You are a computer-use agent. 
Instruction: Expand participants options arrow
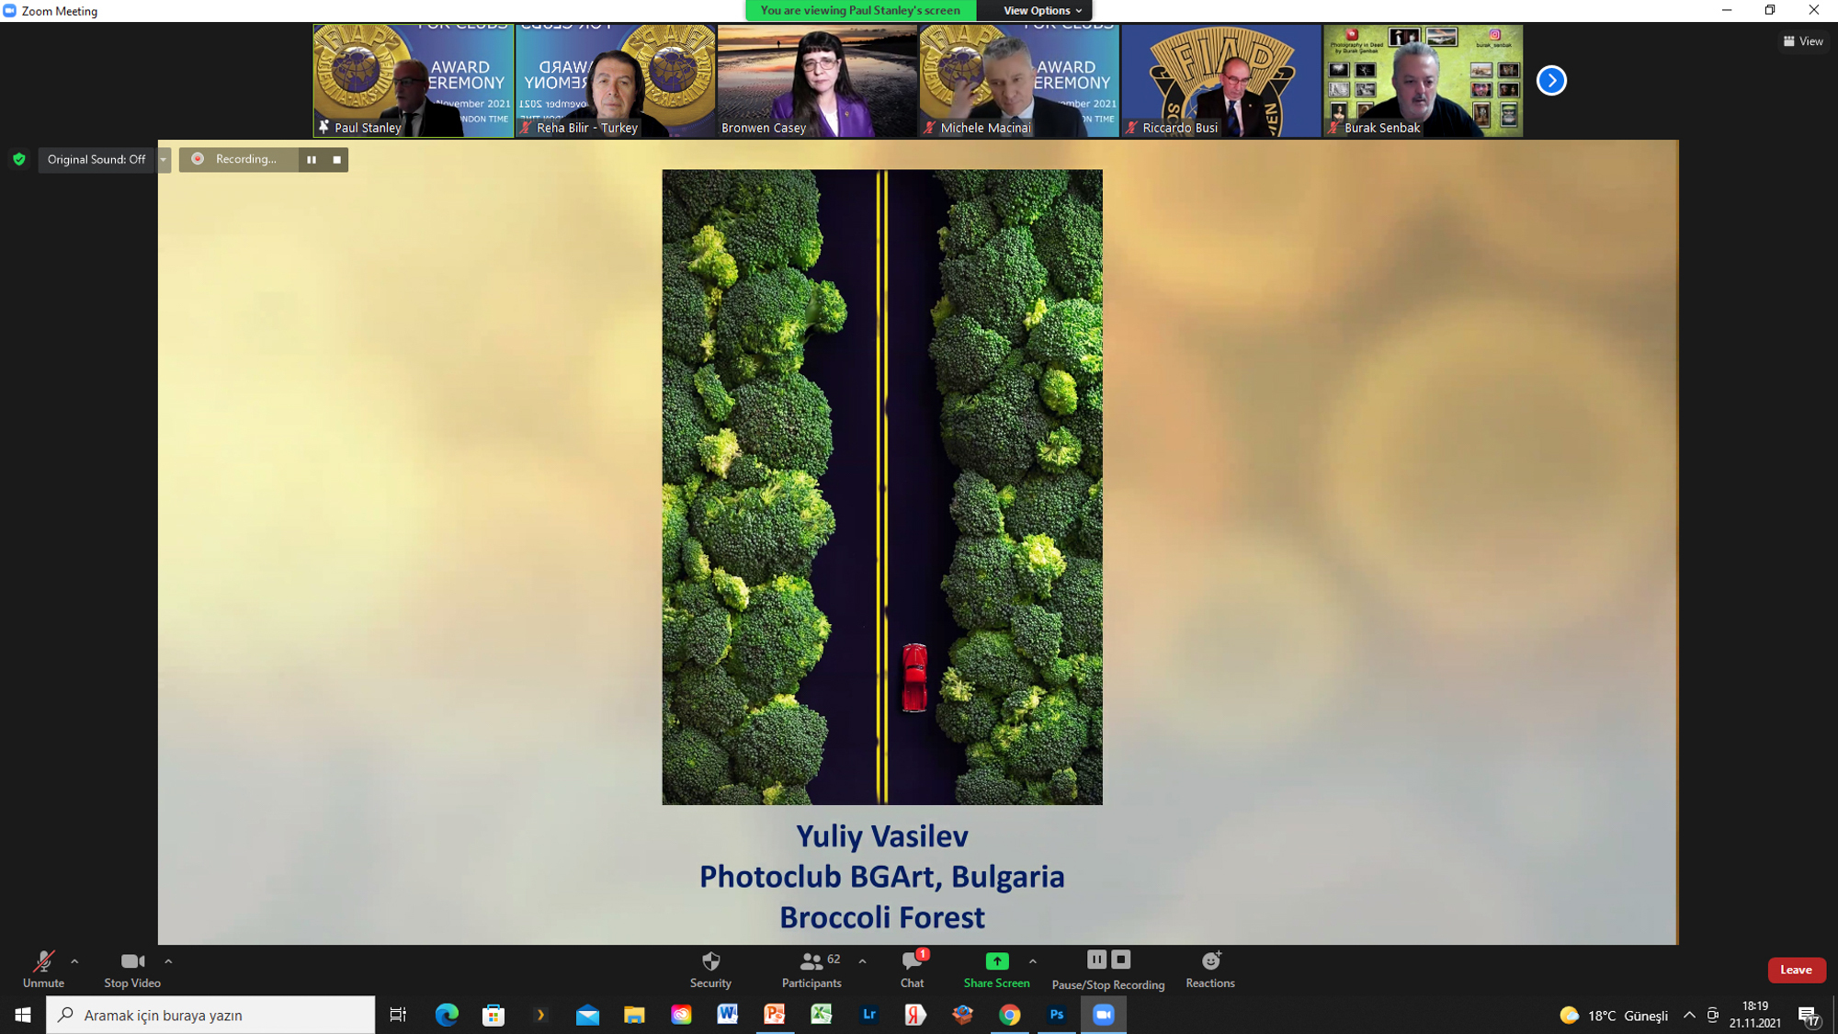point(862,961)
